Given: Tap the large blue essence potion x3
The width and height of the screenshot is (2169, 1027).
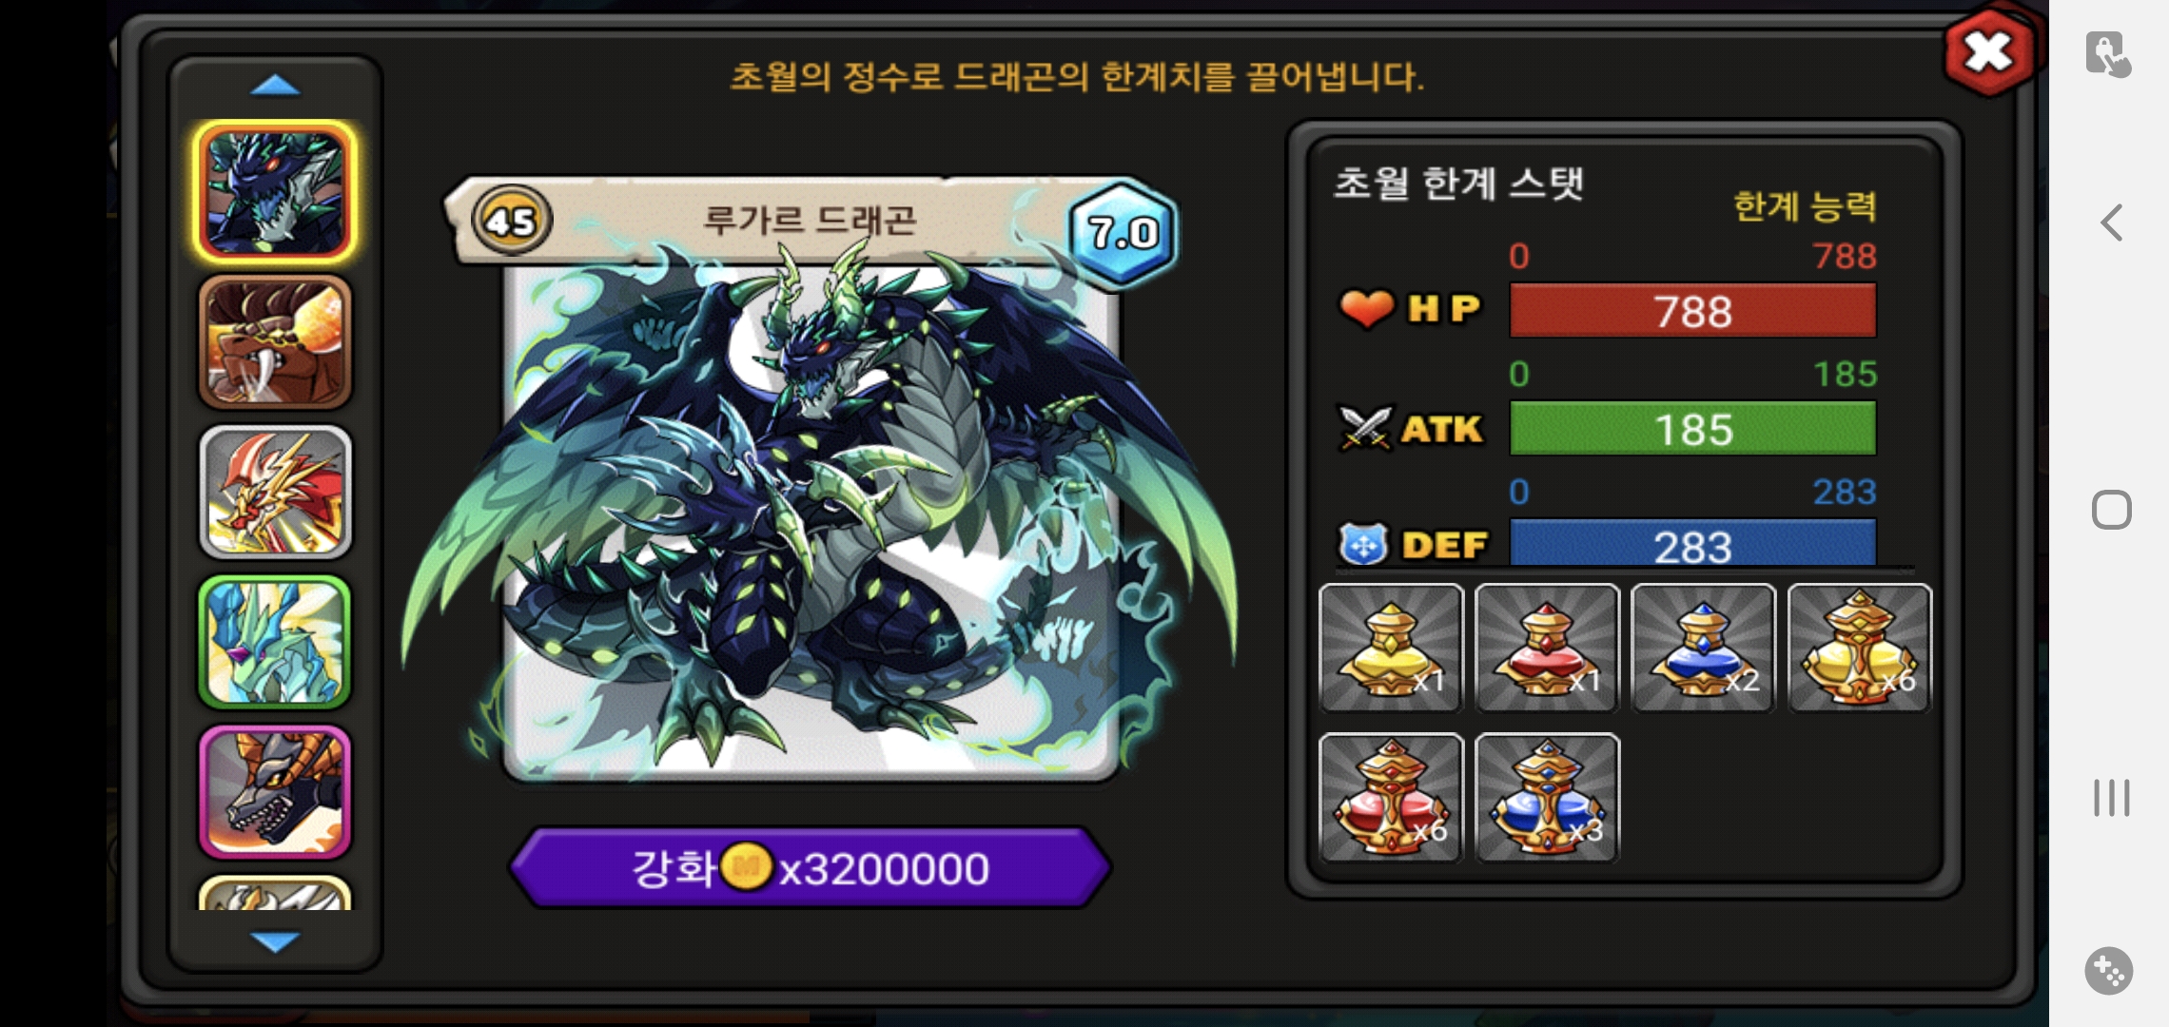Looking at the screenshot, I should [x=1547, y=797].
